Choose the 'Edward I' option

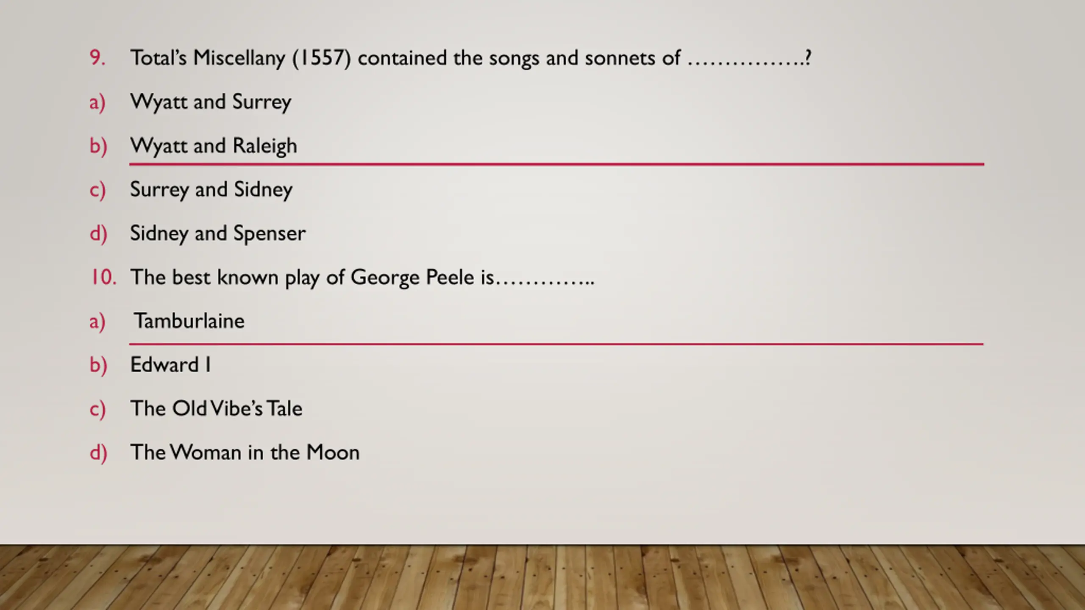[x=170, y=365]
